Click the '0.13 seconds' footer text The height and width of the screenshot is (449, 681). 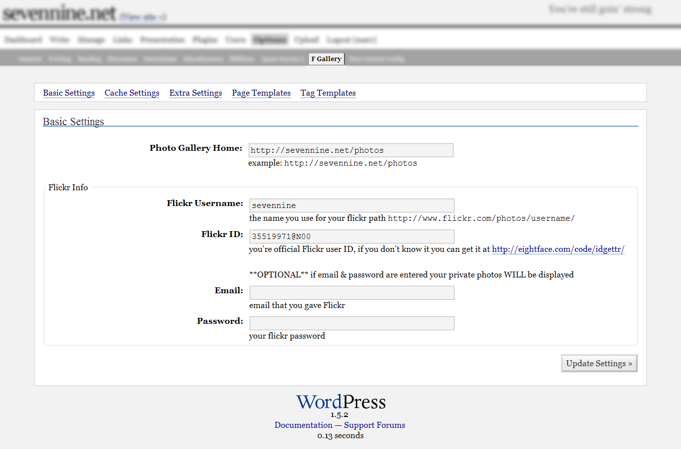340,436
